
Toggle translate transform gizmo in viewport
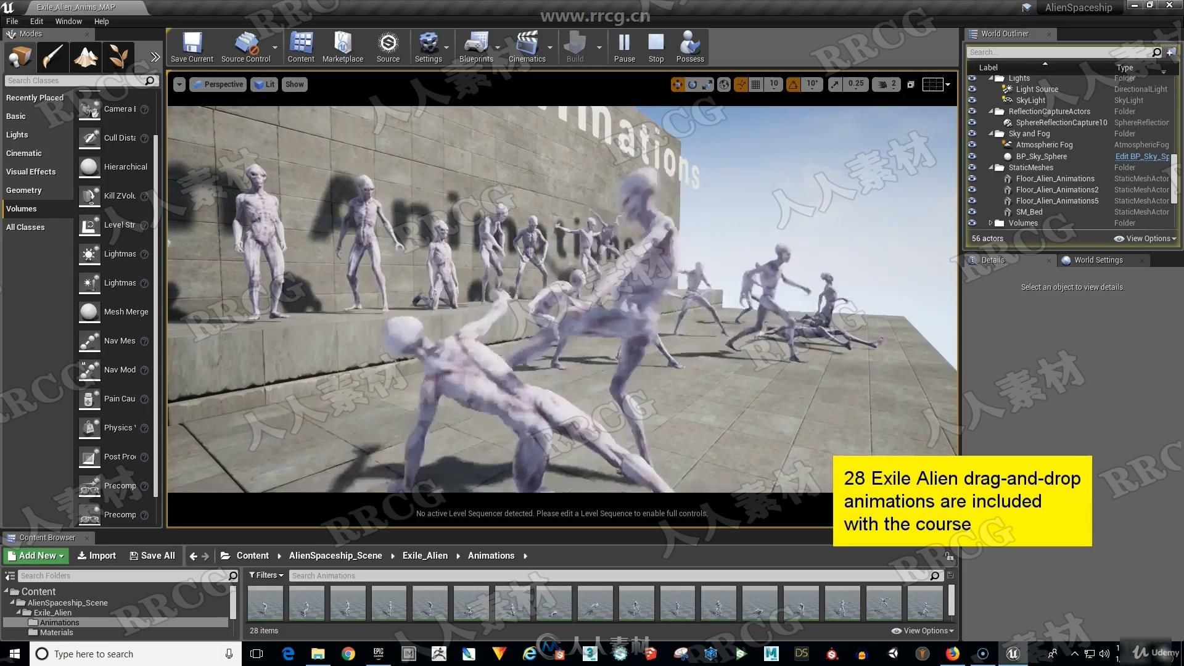(x=678, y=84)
